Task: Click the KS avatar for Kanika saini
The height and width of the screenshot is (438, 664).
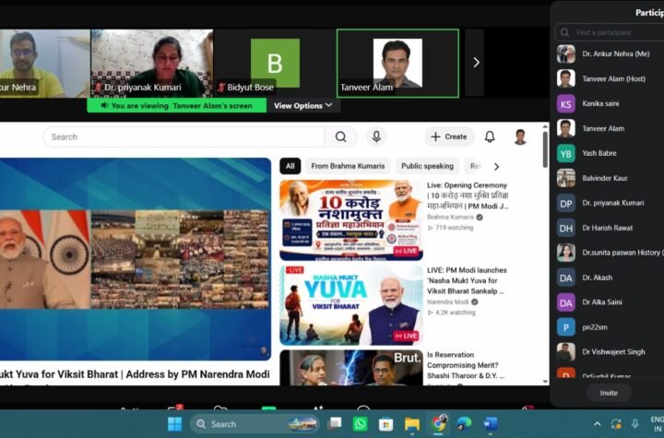Action: tap(565, 104)
